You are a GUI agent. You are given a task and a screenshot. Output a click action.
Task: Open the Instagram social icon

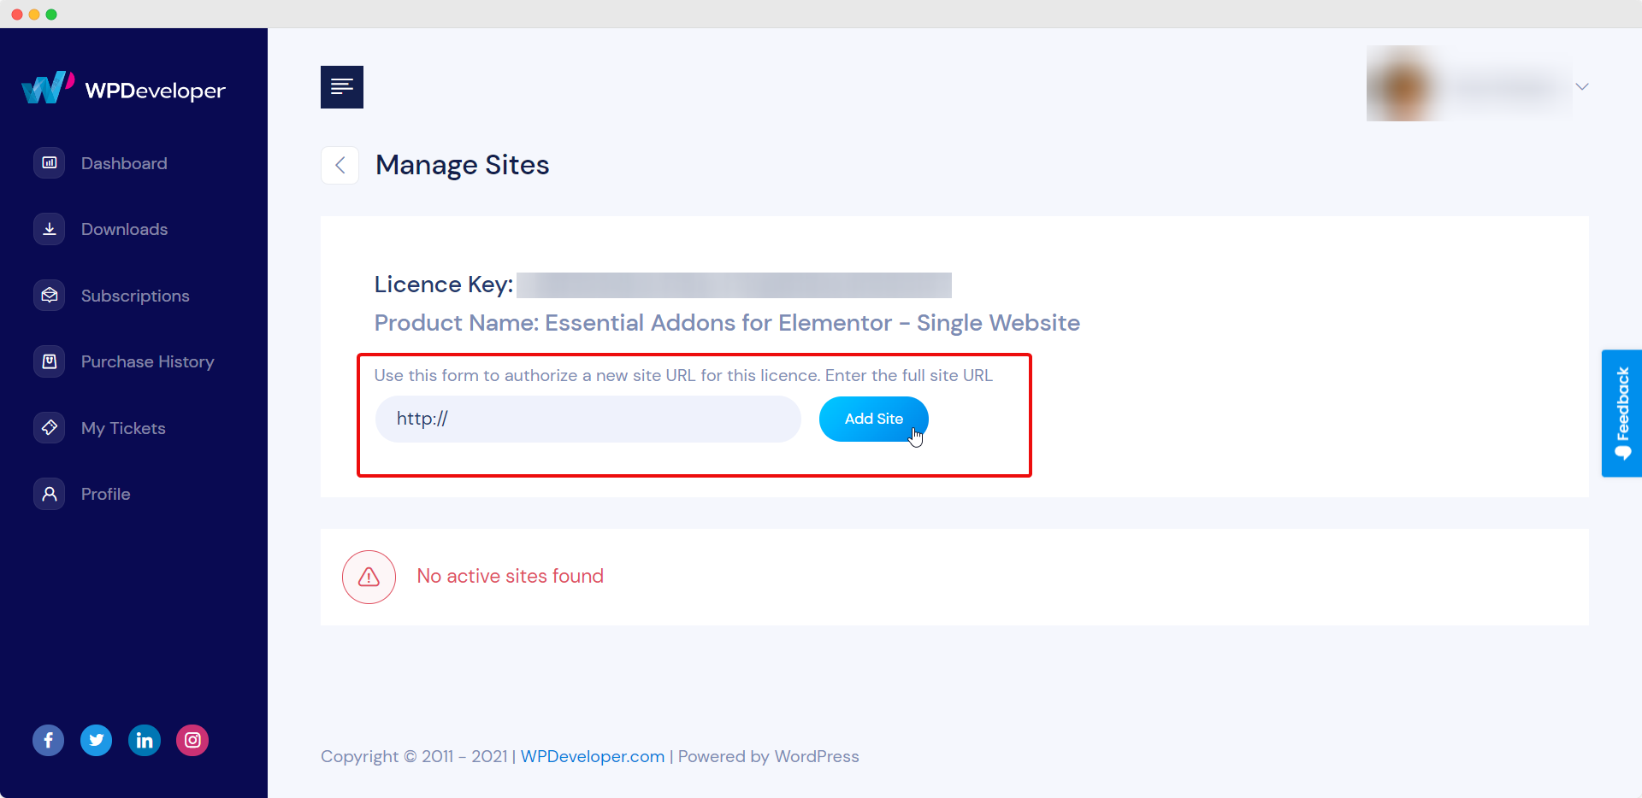point(192,740)
